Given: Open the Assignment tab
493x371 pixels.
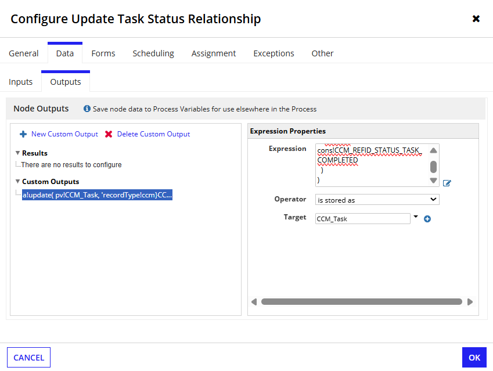Looking at the screenshot, I should pyautogui.click(x=214, y=53).
